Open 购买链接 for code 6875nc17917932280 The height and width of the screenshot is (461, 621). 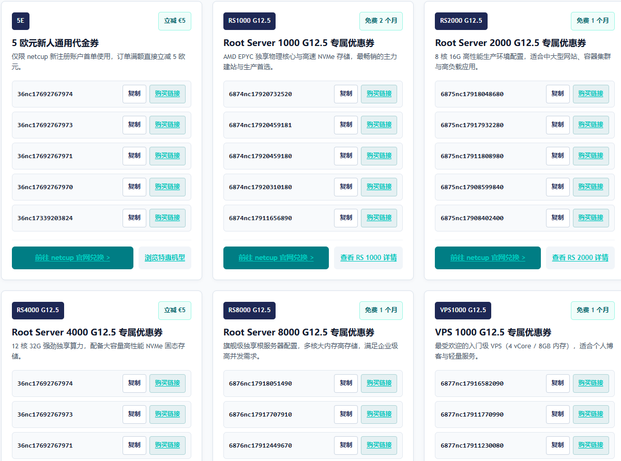[591, 125]
